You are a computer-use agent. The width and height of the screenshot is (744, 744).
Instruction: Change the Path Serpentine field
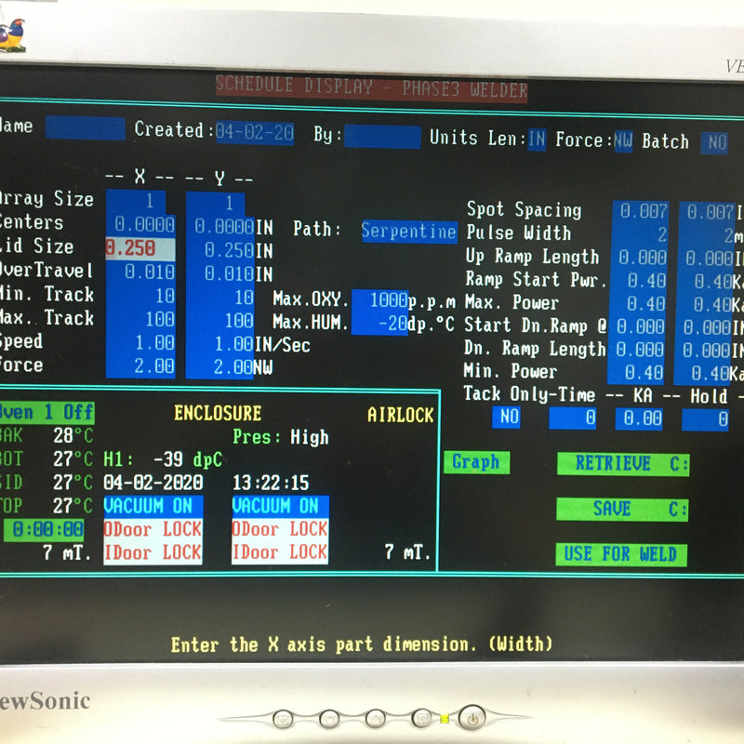[x=409, y=232]
